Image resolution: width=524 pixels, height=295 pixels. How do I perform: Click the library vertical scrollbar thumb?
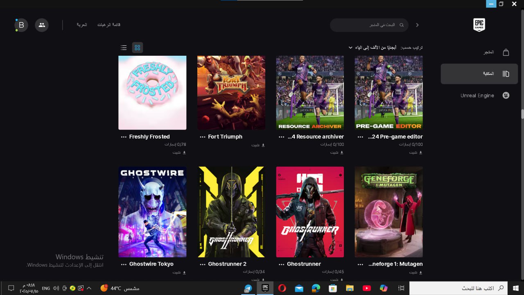click(522, 114)
